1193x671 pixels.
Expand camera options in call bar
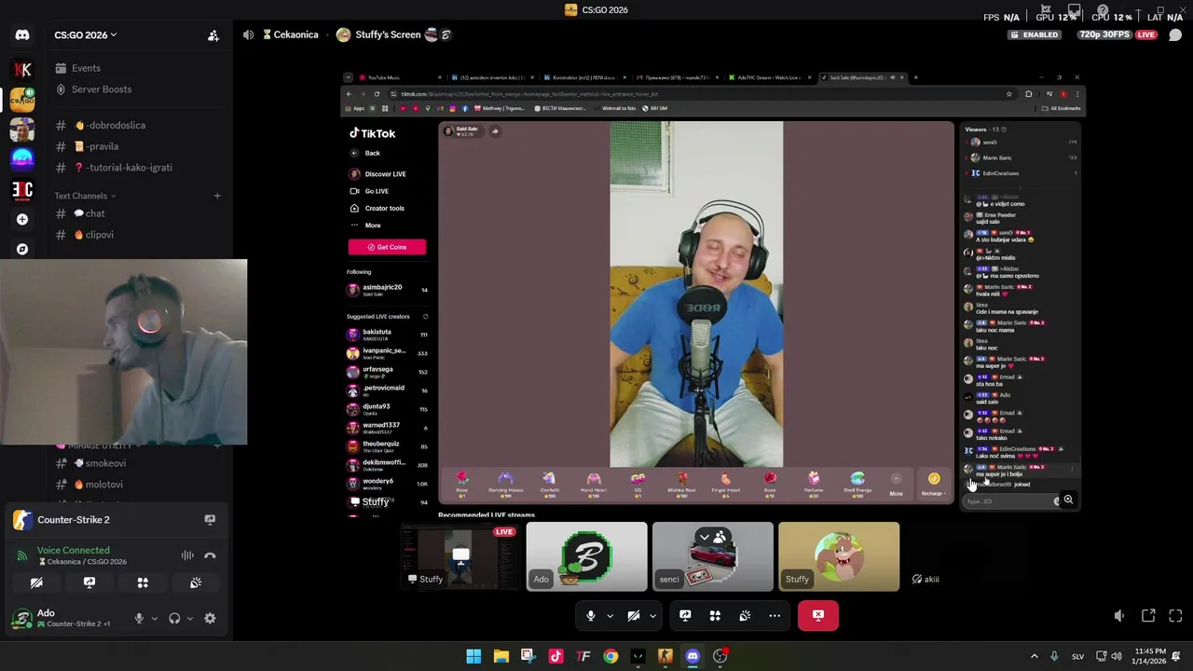[652, 615]
